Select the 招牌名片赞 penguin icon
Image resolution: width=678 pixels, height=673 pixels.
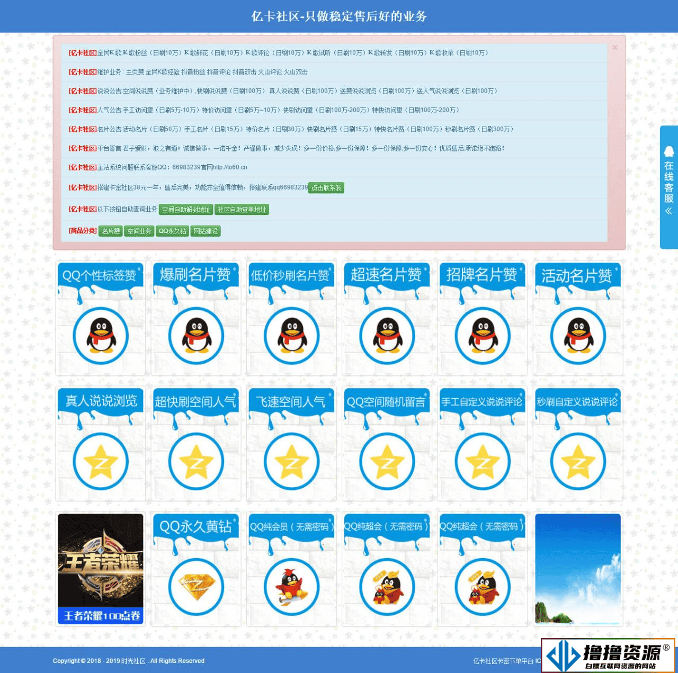[x=483, y=336]
